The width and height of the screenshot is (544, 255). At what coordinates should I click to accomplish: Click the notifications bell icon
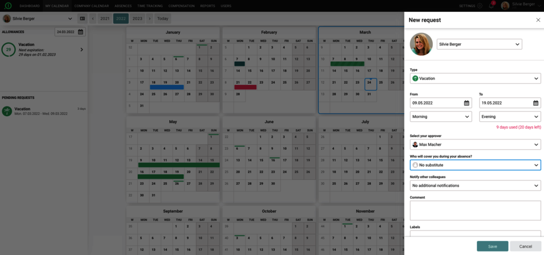(x=492, y=6)
